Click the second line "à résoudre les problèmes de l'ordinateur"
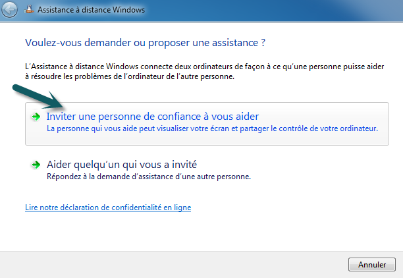The height and width of the screenshot is (278, 403). [129, 76]
